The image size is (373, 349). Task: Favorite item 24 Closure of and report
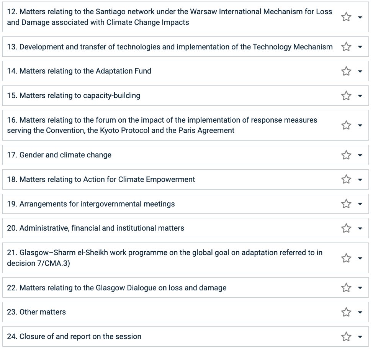point(346,337)
